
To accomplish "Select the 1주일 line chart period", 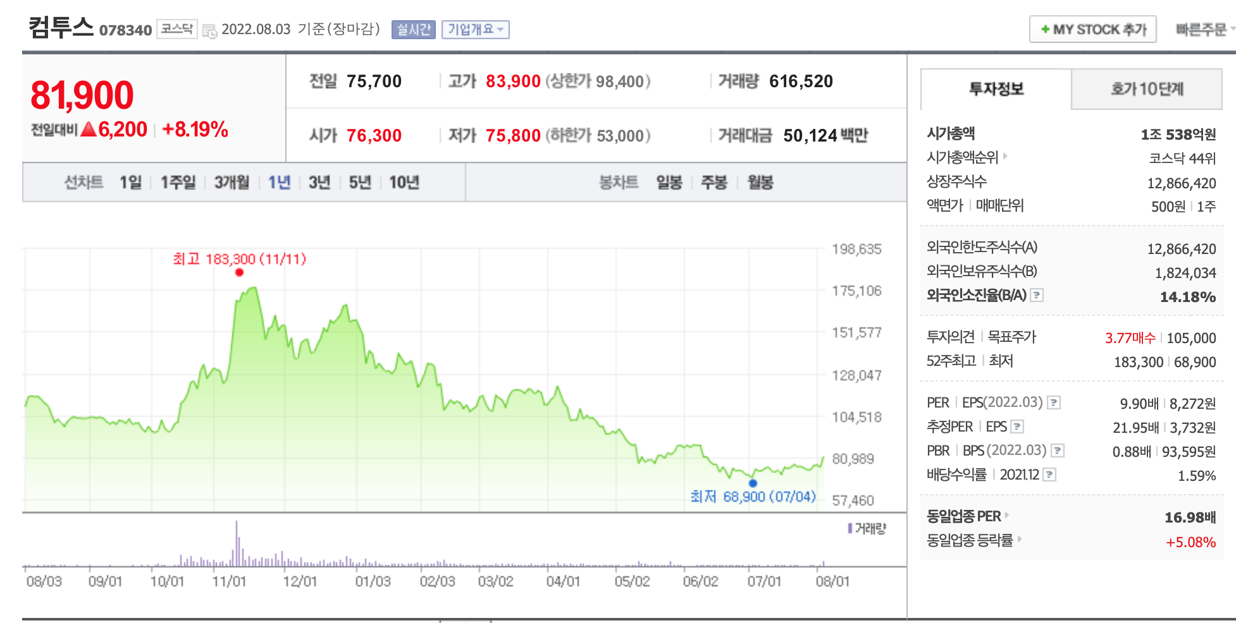I will [178, 183].
